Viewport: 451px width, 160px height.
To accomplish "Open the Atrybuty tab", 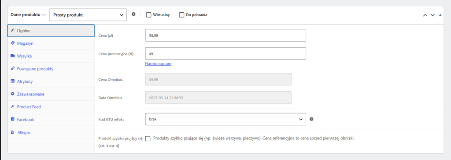I will [x=51, y=81].
